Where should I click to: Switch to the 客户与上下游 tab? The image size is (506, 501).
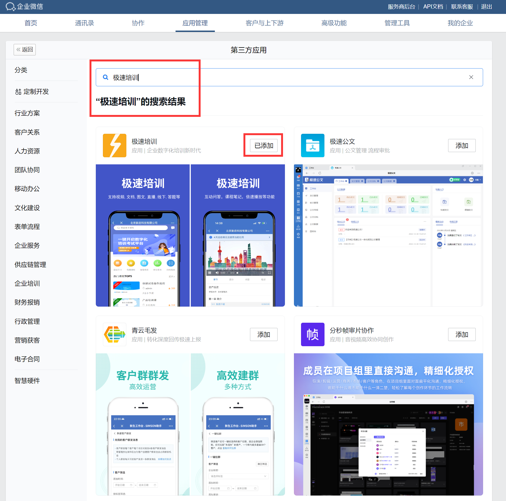264,23
